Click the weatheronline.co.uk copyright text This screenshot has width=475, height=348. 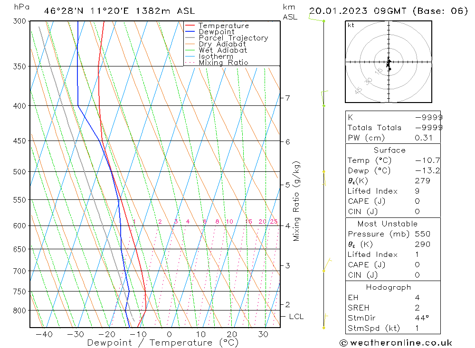click(396, 343)
